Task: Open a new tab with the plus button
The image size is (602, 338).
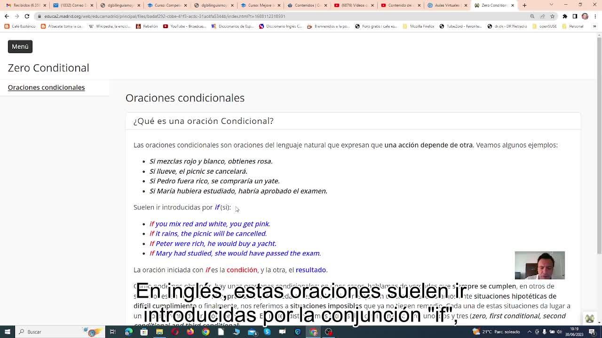Action: click(x=524, y=5)
